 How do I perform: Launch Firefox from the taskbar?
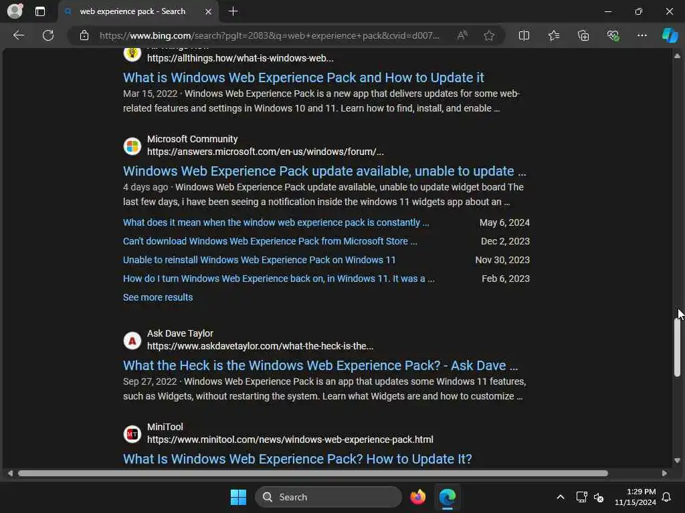coord(418,497)
